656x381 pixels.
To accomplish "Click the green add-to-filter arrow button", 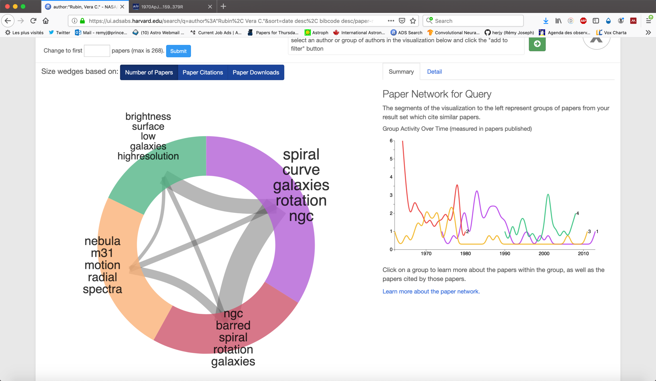I will pyautogui.click(x=537, y=44).
